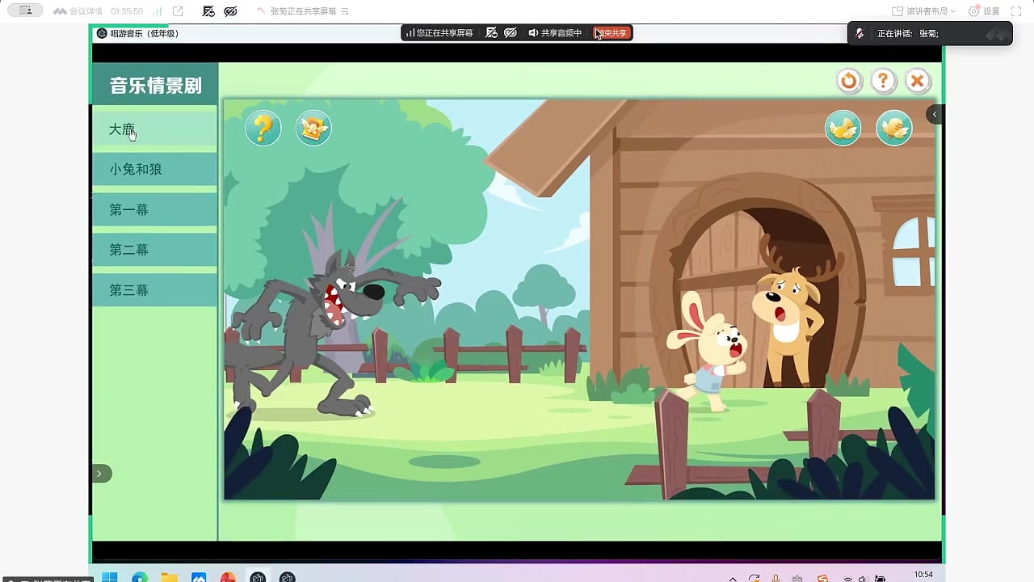Launch Microsoft Edge from the taskbar
Screen dimensions: 1034x582
(x=140, y=577)
